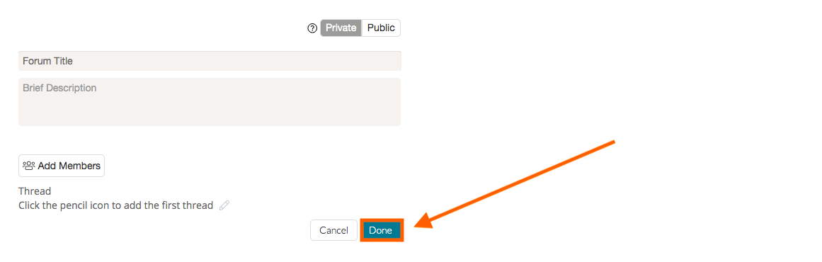Select the pencil icon to add thread
Screen dimensions: 822x262
224,205
